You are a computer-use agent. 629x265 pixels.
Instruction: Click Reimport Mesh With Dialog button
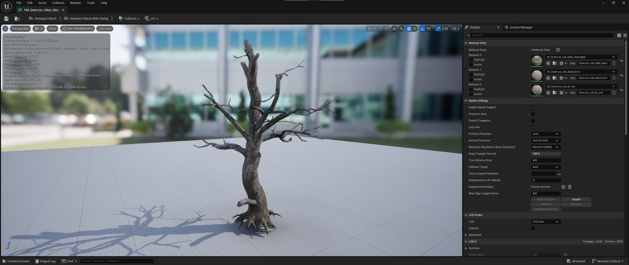pyautogui.click(x=86, y=19)
